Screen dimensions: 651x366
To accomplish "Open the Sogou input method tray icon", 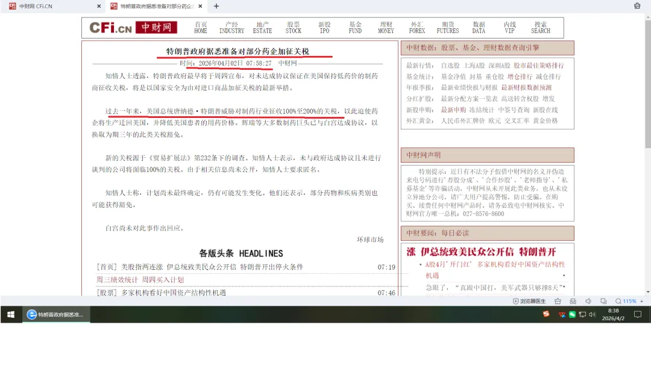I will click(546, 314).
